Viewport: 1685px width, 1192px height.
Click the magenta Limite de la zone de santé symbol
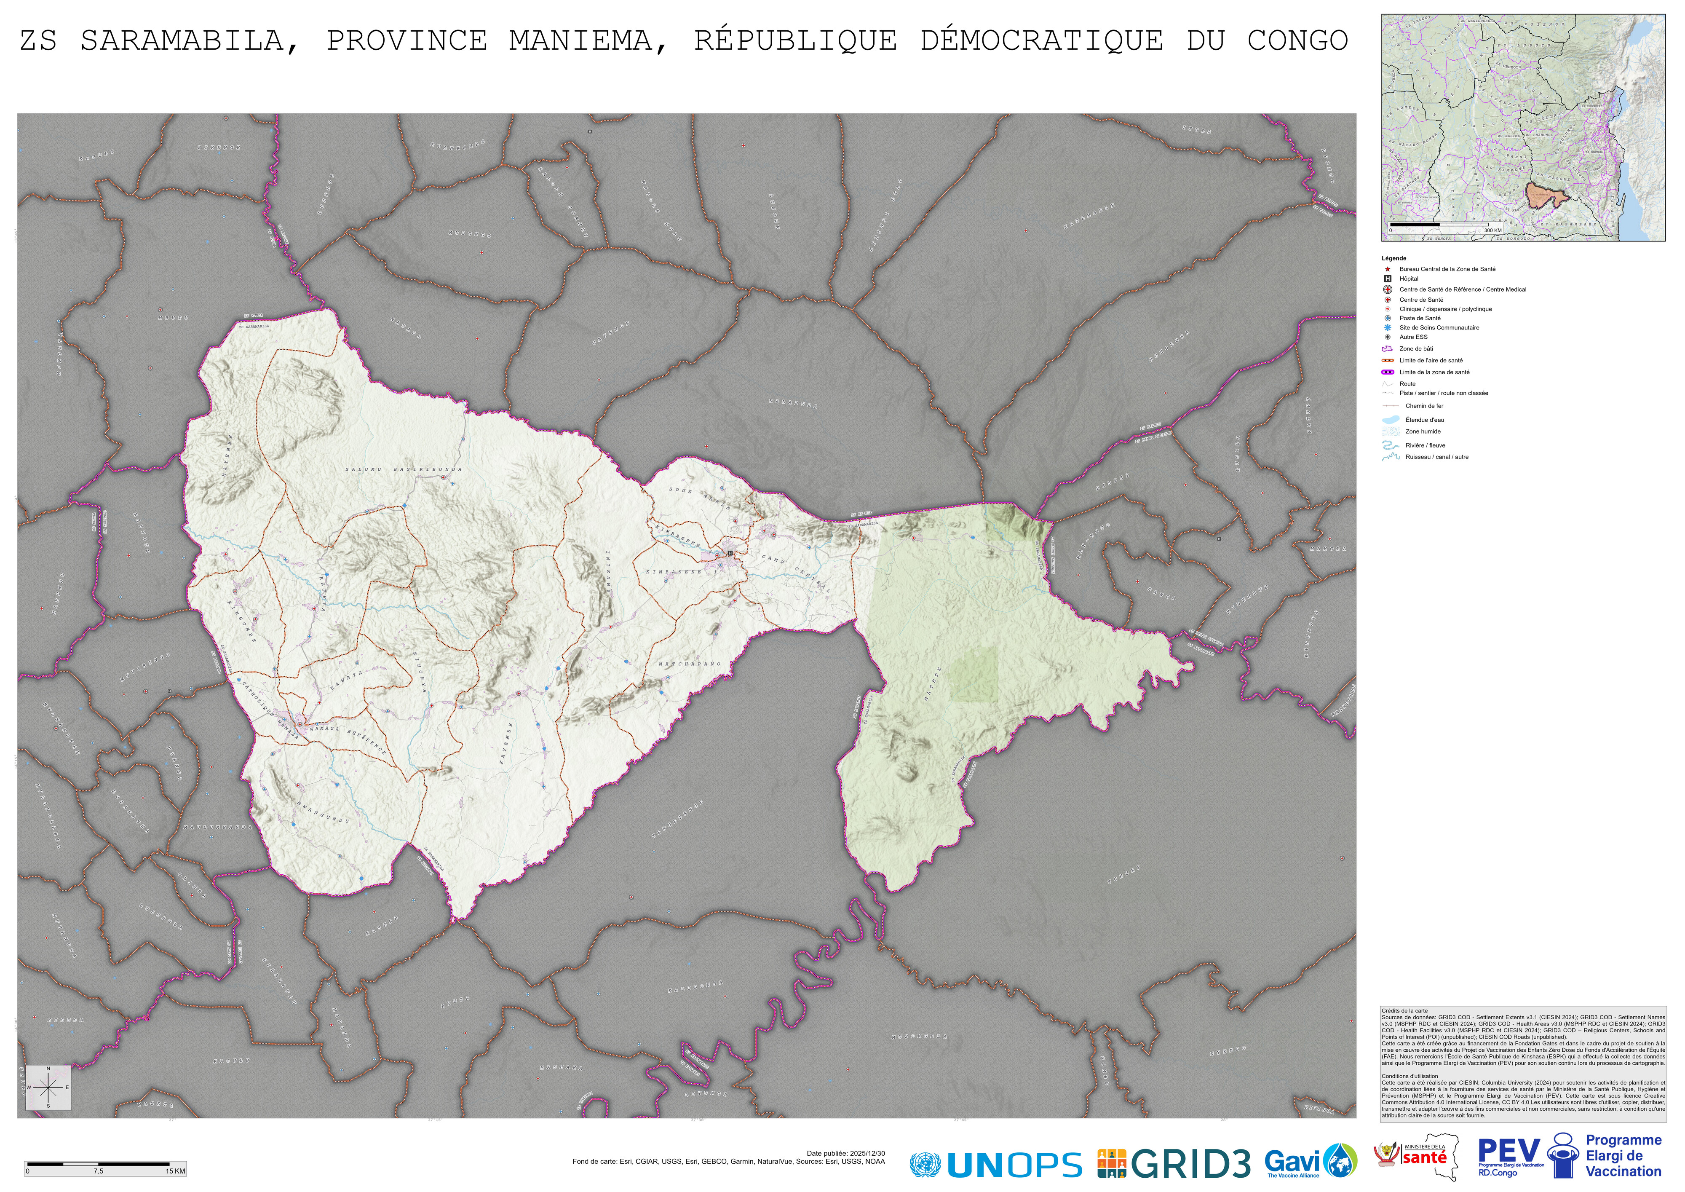click(1388, 373)
